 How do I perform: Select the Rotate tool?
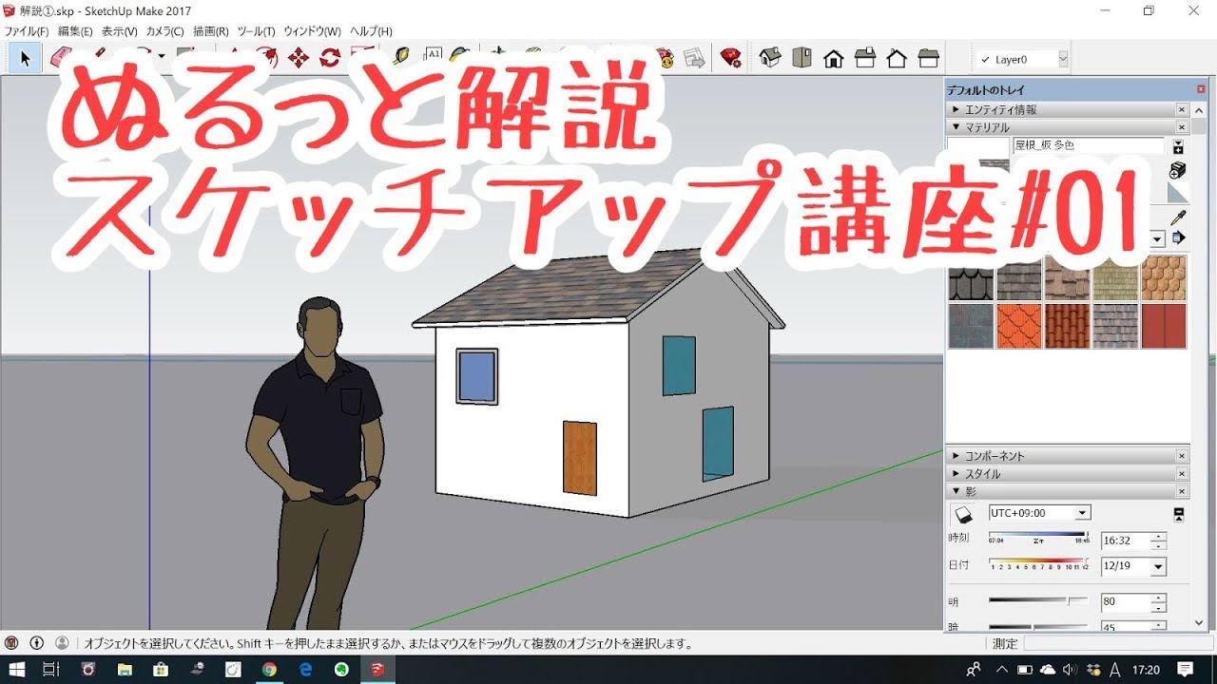330,59
